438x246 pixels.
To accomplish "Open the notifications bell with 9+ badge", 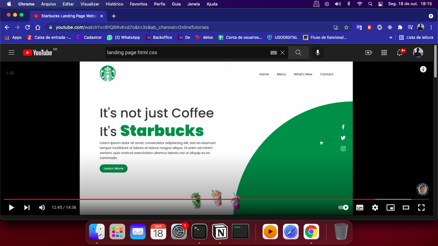I will coord(400,52).
